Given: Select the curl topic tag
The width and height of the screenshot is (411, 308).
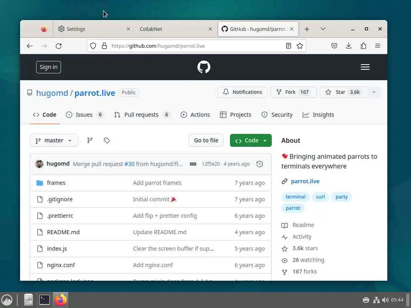Looking at the screenshot, I should coord(320,197).
